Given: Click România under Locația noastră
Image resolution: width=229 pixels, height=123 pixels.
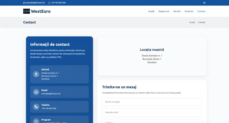Looking at the screenshot, I should [x=152, y=62].
